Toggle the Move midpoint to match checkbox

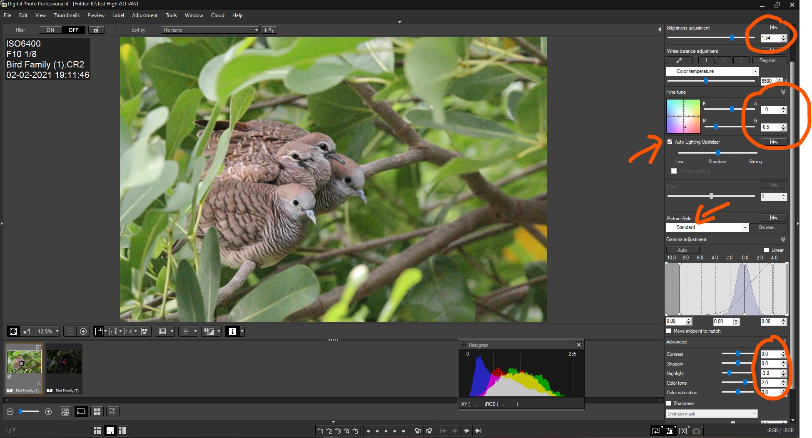[669, 331]
